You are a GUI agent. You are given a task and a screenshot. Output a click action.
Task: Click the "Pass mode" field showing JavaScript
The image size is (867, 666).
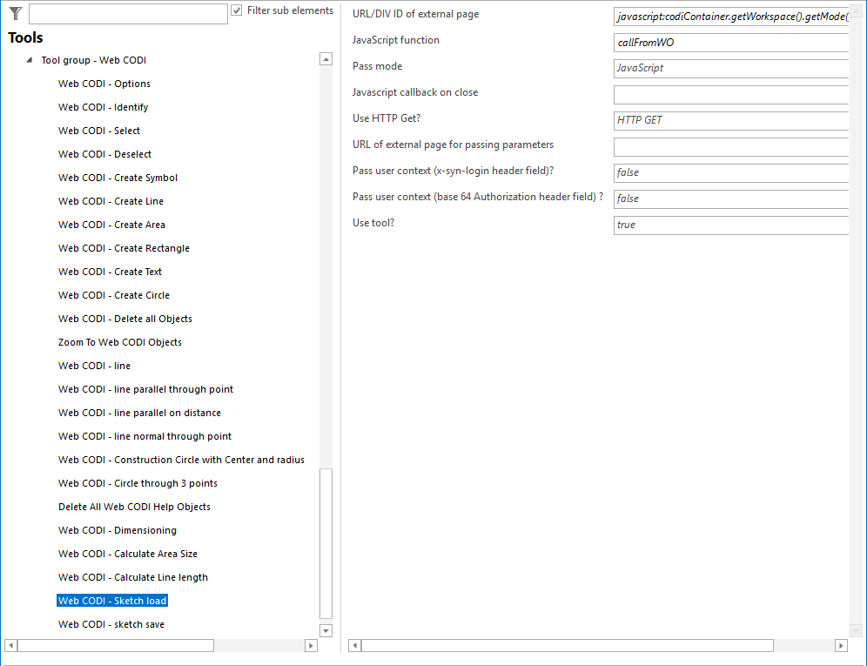point(731,68)
